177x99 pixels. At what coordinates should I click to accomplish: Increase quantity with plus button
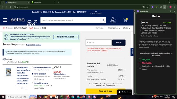pyautogui.click(x=25, y=88)
